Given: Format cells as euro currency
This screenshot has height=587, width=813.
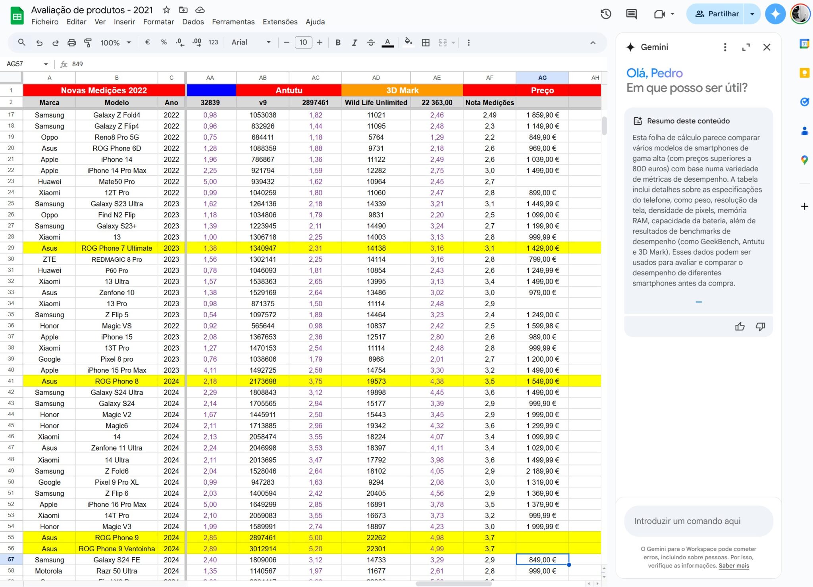Looking at the screenshot, I should (x=147, y=42).
